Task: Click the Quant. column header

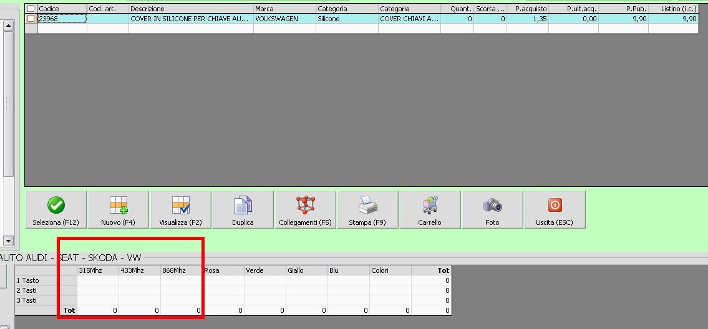Action: pos(457,9)
